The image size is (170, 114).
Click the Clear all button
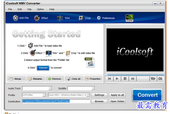74,79
